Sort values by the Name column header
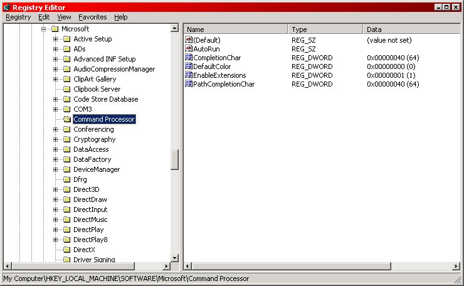Screen dimensions: 464x286 (236, 29)
